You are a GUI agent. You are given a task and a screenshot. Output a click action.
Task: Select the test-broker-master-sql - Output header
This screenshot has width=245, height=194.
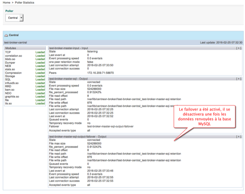[67, 78]
